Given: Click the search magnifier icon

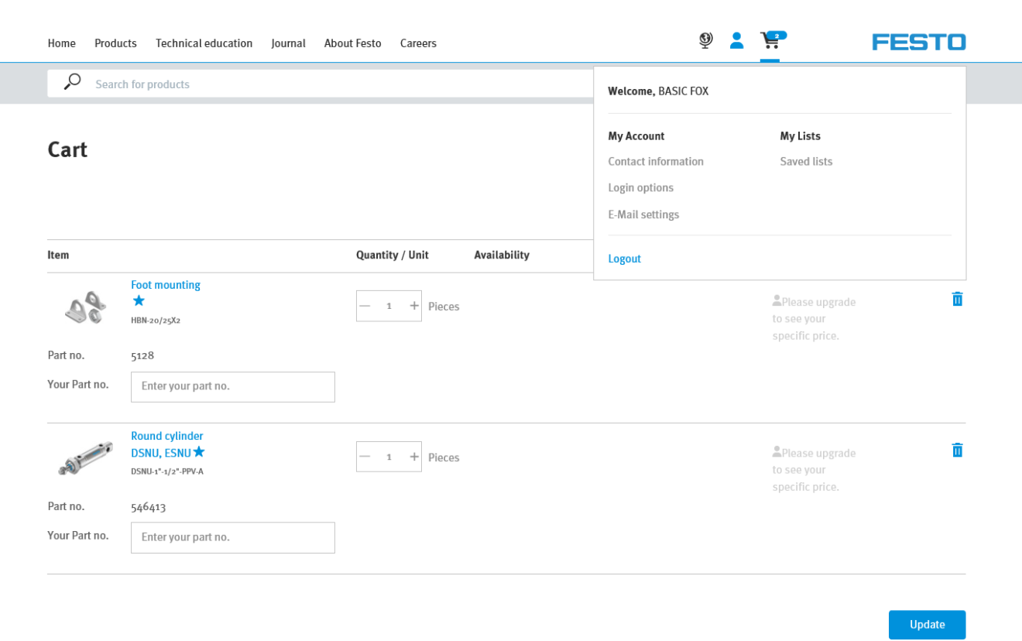Looking at the screenshot, I should tap(73, 82).
